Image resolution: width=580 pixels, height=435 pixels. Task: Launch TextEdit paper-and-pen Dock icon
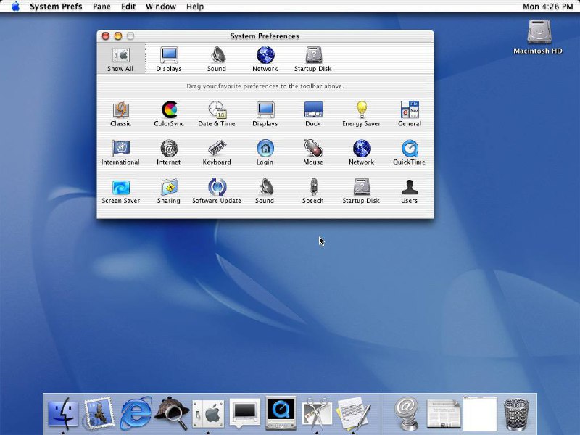coord(353,413)
